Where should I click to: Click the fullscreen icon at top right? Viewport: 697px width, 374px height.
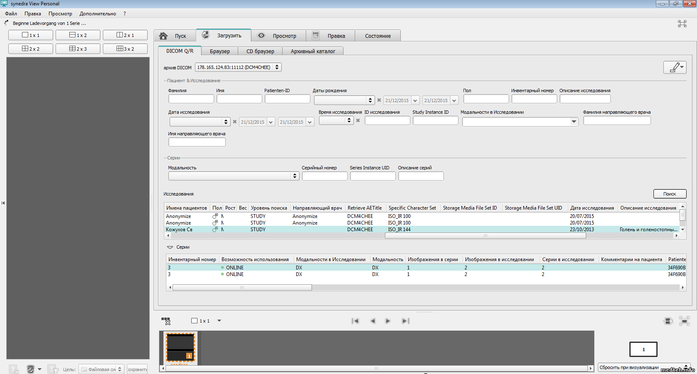(682, 24)
